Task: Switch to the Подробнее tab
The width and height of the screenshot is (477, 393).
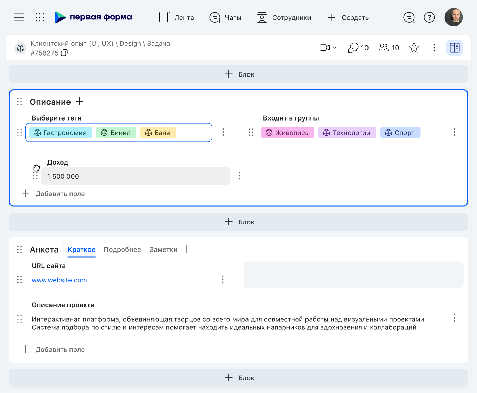Action: tap(122, 249)
